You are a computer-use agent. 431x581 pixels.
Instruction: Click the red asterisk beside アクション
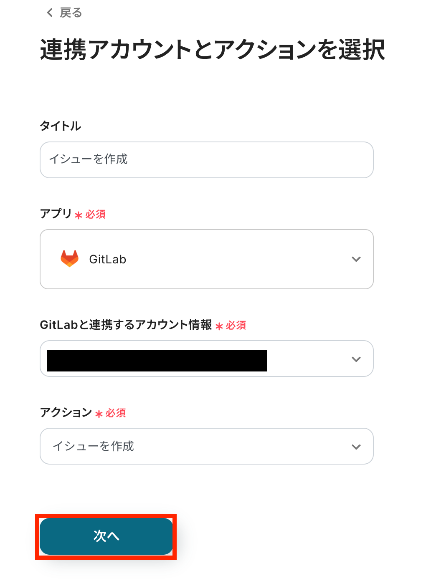99,414
